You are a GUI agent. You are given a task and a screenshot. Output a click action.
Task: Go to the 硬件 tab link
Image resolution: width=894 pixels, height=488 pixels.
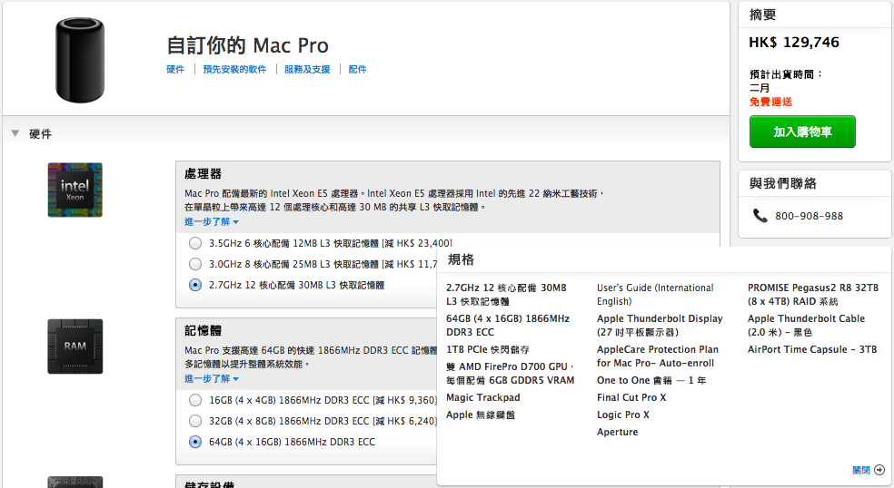tap(175, 70)
